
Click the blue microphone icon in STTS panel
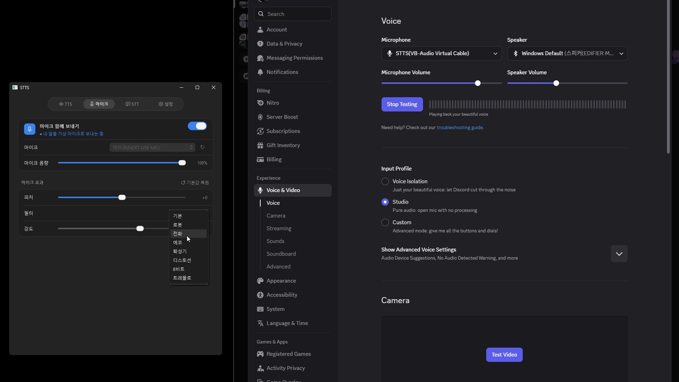point(30,129)
